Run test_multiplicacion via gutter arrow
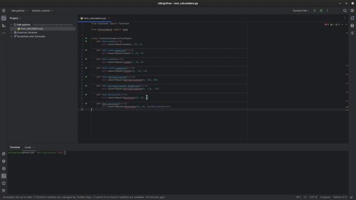 [86, 77]
